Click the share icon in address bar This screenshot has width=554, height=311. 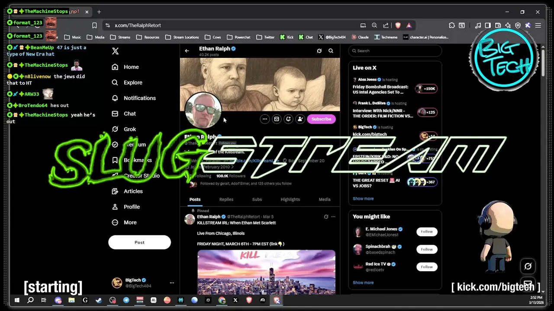[x=386, y=25]
